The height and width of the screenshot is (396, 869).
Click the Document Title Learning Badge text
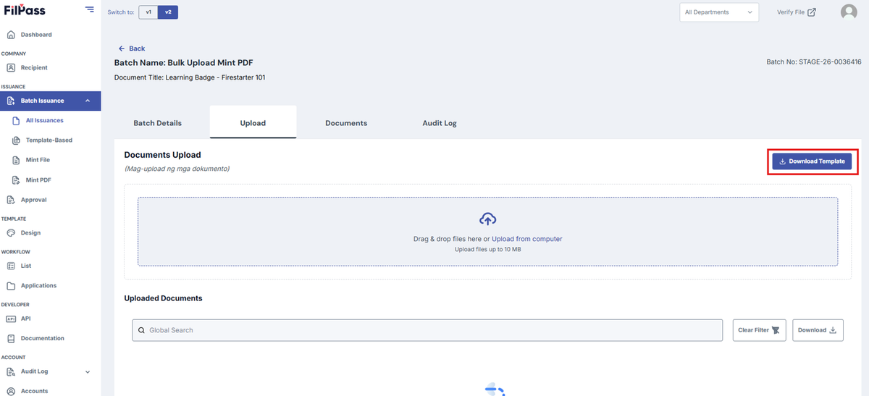tap(190, 77)
